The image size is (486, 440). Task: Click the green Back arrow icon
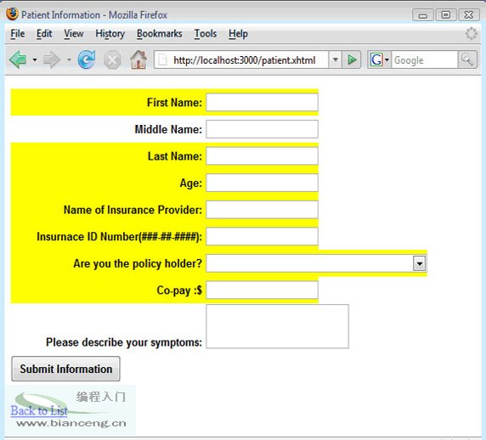(x=19, y=59)
